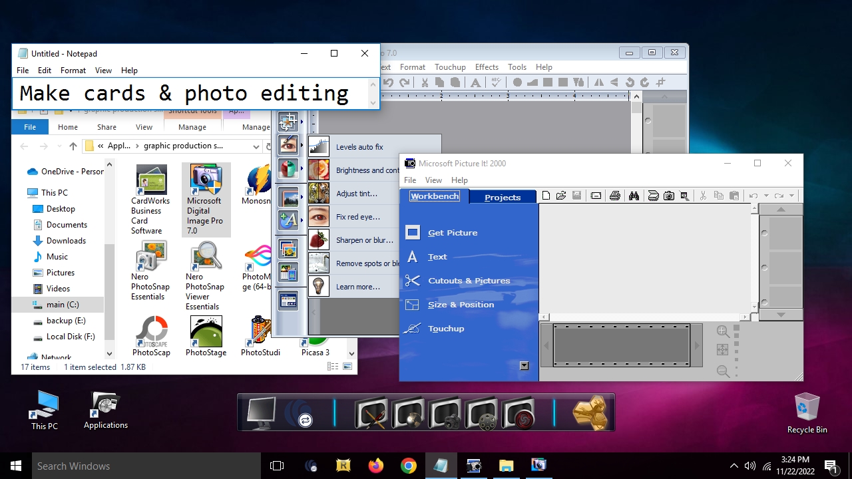The height and width of the screenshot is (479, 852).
Task: Open the undo history dropdown arrow
Action: (x=766, y=196)
